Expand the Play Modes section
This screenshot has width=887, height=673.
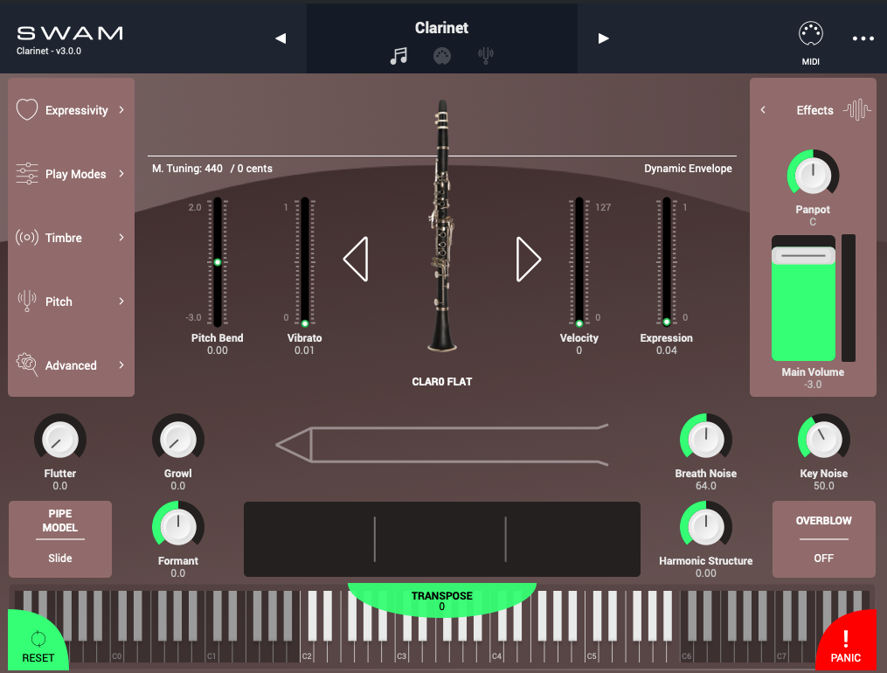72,174
